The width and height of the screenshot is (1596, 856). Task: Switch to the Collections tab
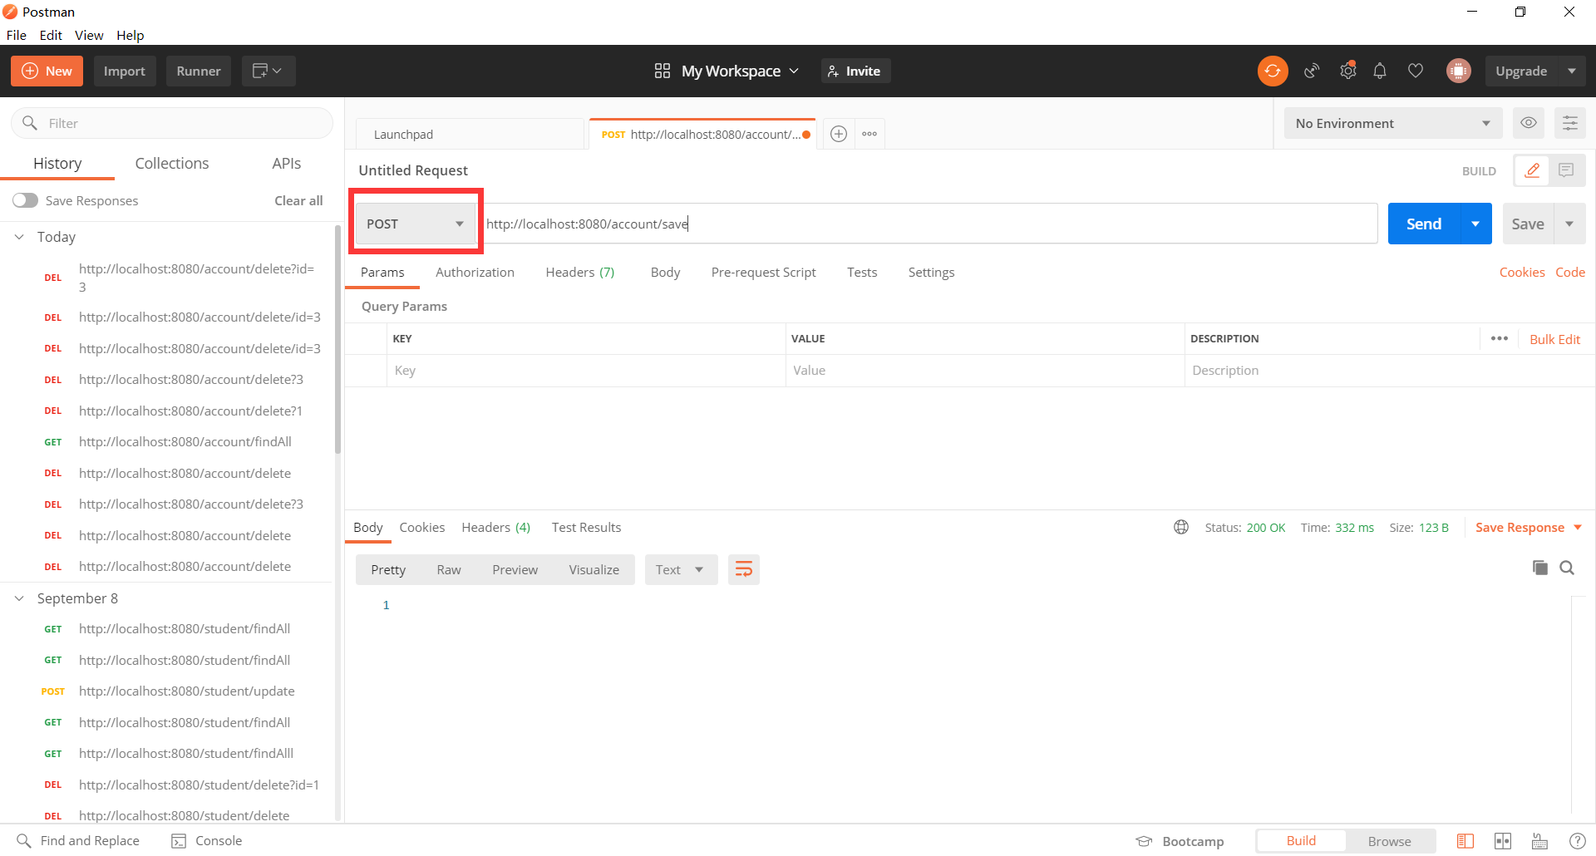(172, 163)
